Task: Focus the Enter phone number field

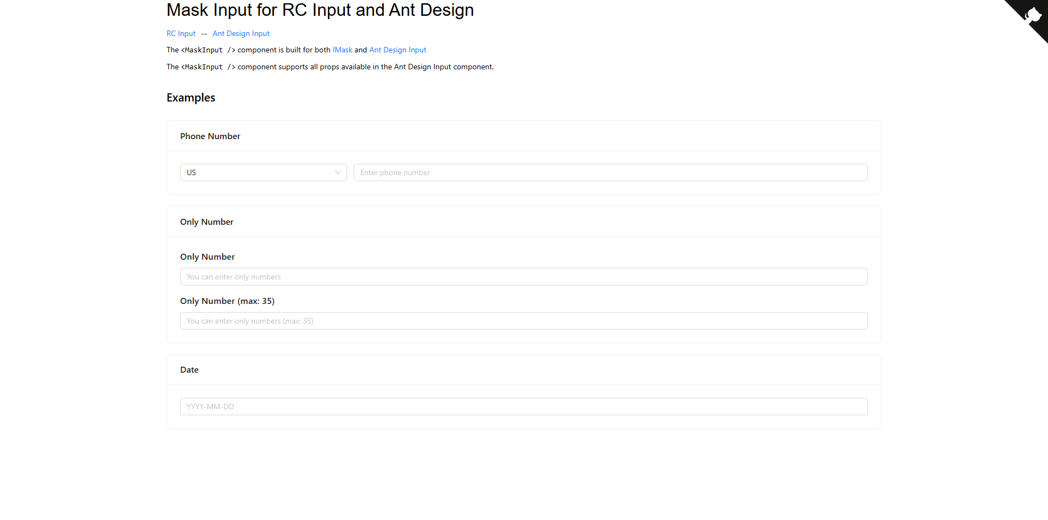Action: (x=610, y=172)
